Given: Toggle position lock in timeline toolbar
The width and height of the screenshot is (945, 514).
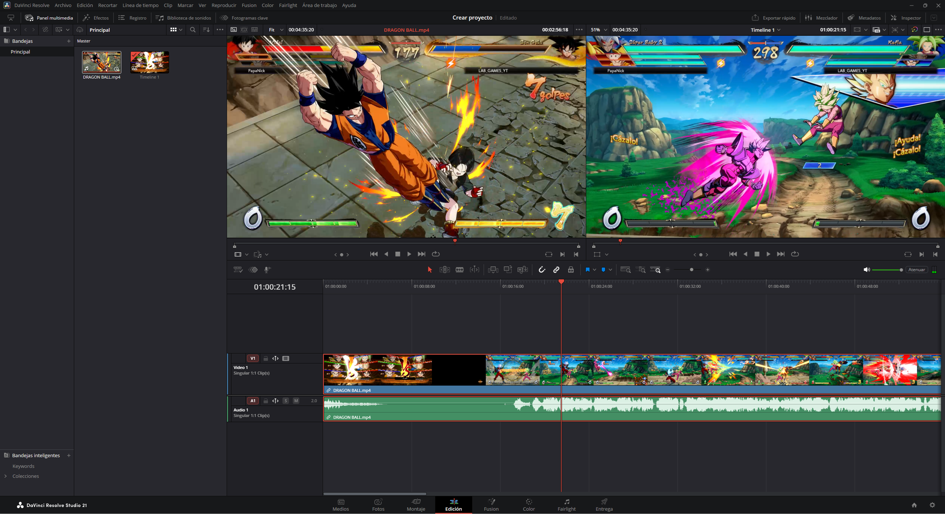Looking at the screenshot, I should tap(571, 270).
